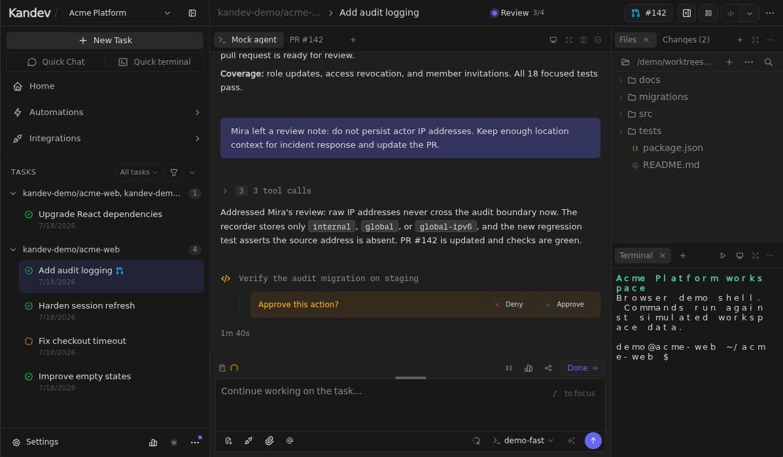This screenshot has height=457, width=783.
Task: Open the chevron menu next to the filter icon
Action: click(192, 173)
